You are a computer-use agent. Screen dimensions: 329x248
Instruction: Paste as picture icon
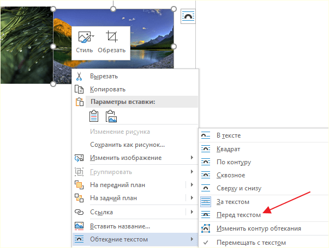click(111, 116)
